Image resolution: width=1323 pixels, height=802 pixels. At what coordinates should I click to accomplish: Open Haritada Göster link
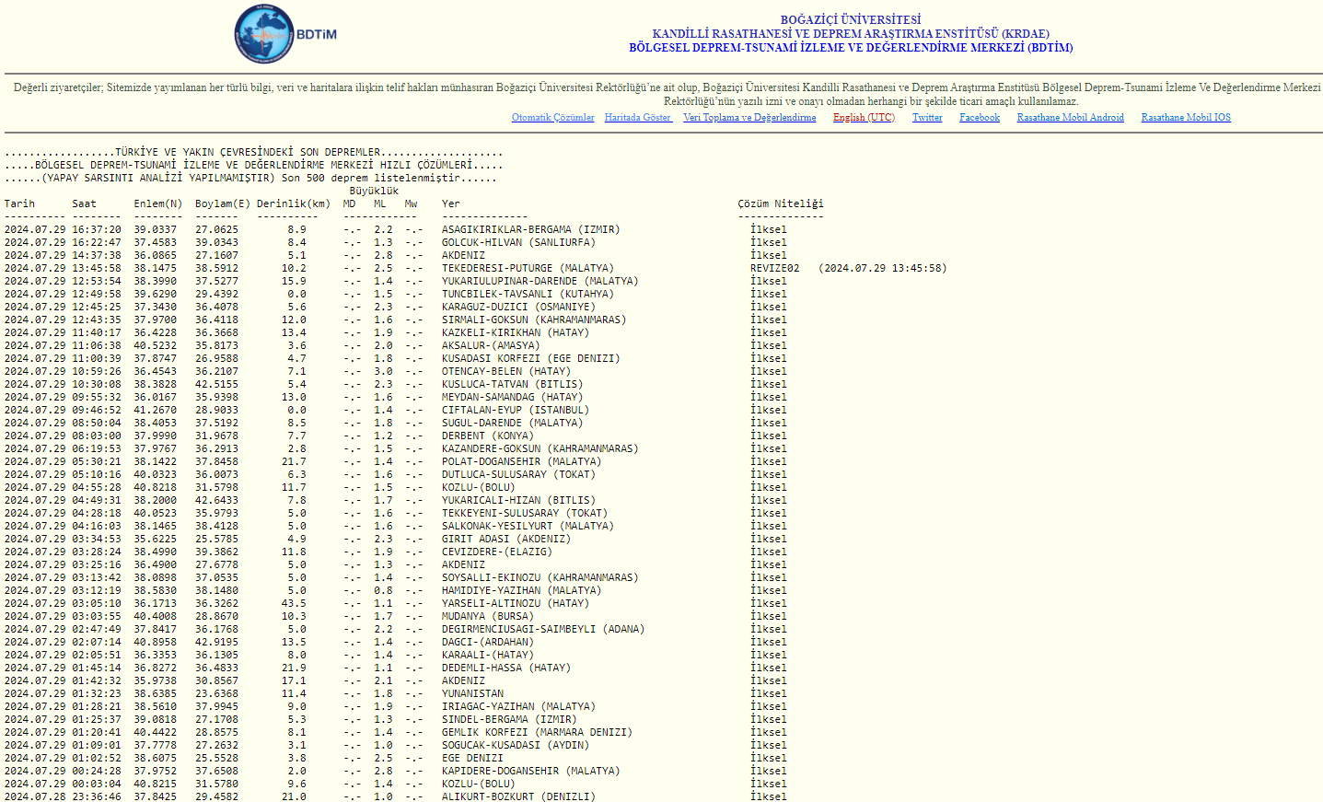point(639,118)
